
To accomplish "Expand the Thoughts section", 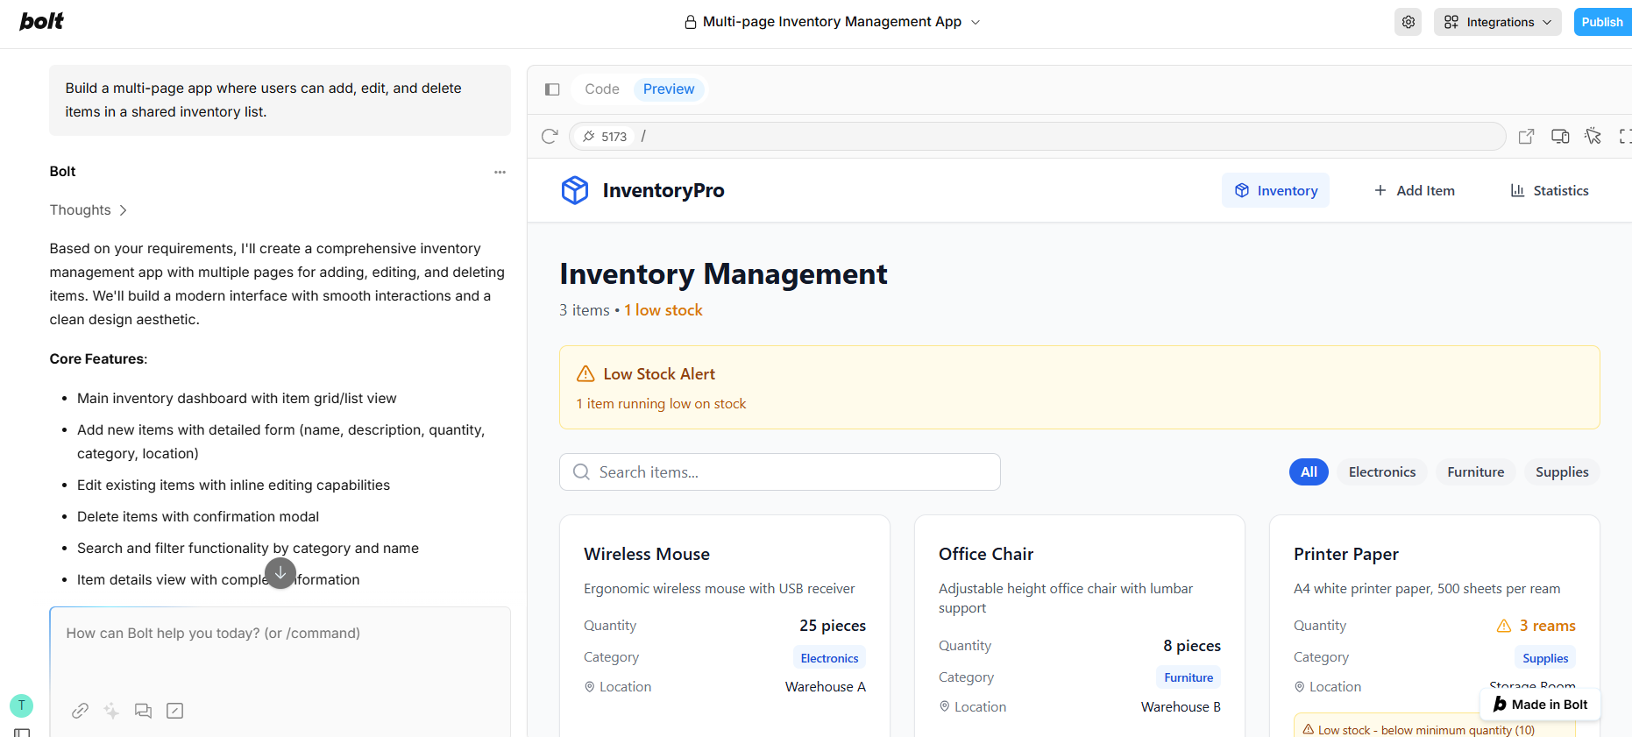I will coord(88,210).
